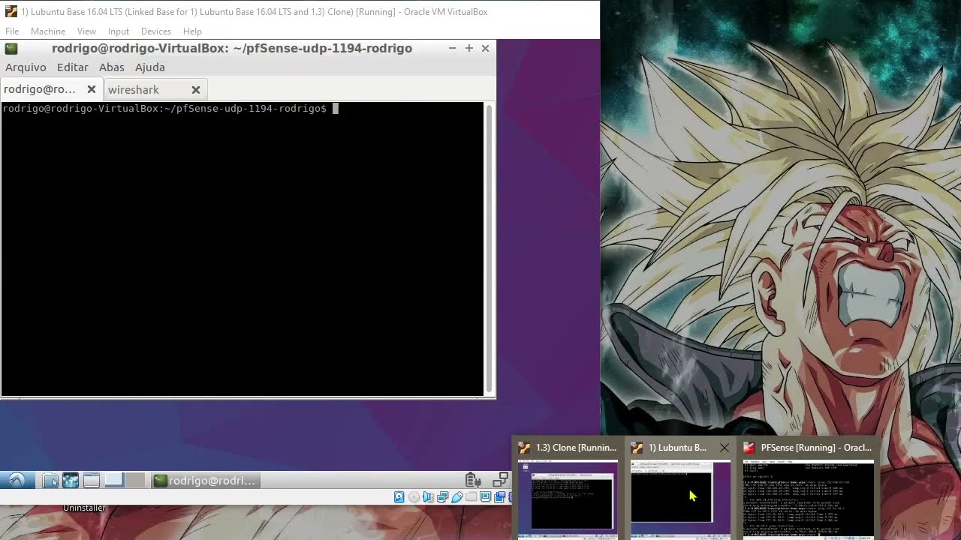
Task: Open the terminal's Ajuda menu
Action: coord(149,67)
